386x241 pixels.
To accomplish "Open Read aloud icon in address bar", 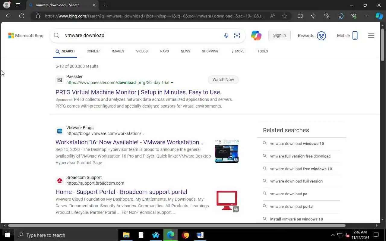I will point(272,16).
